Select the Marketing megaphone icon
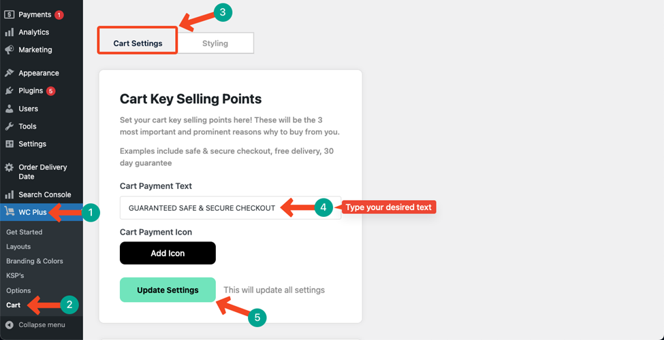Image resolution: width=664 pixels, height=340 pixels. (x=10, y=50)
